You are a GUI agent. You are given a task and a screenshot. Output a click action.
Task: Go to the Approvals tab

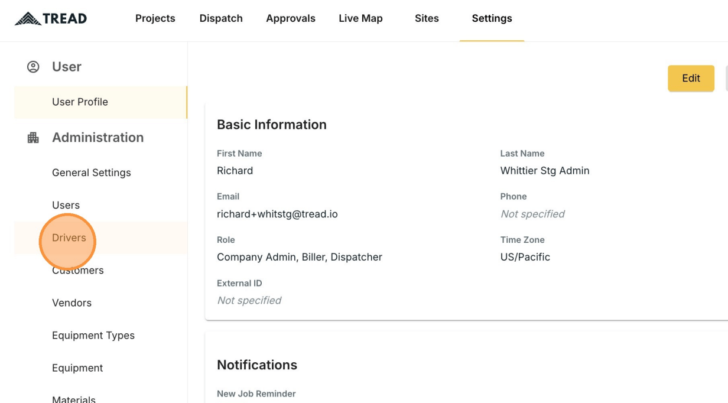[x=291, y=18]
